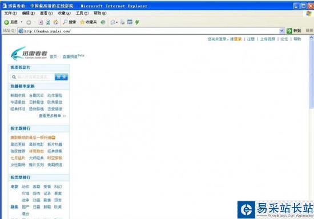
Task: Click the Search (搜索) magnifier toolbar button
Action: click(x=70, y=22)
